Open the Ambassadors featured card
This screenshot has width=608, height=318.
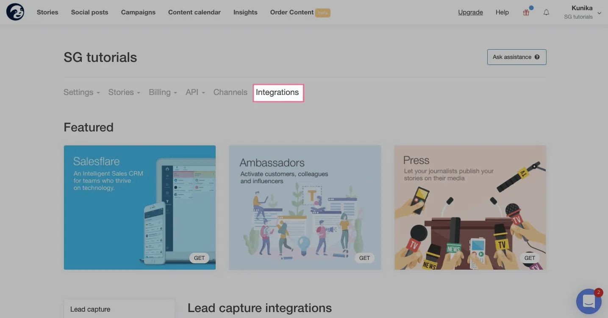(x=305, y=207)
